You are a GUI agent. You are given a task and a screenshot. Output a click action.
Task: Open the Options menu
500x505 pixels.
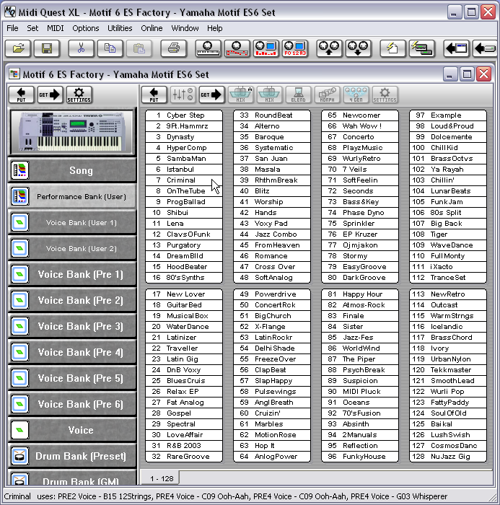pos(86,28)
